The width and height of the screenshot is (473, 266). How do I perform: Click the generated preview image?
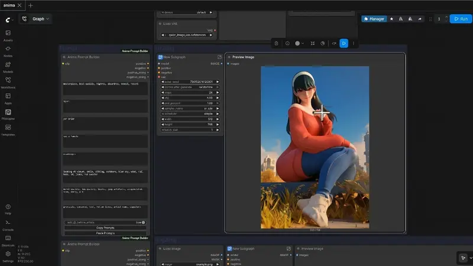click(x=315, y=147)
